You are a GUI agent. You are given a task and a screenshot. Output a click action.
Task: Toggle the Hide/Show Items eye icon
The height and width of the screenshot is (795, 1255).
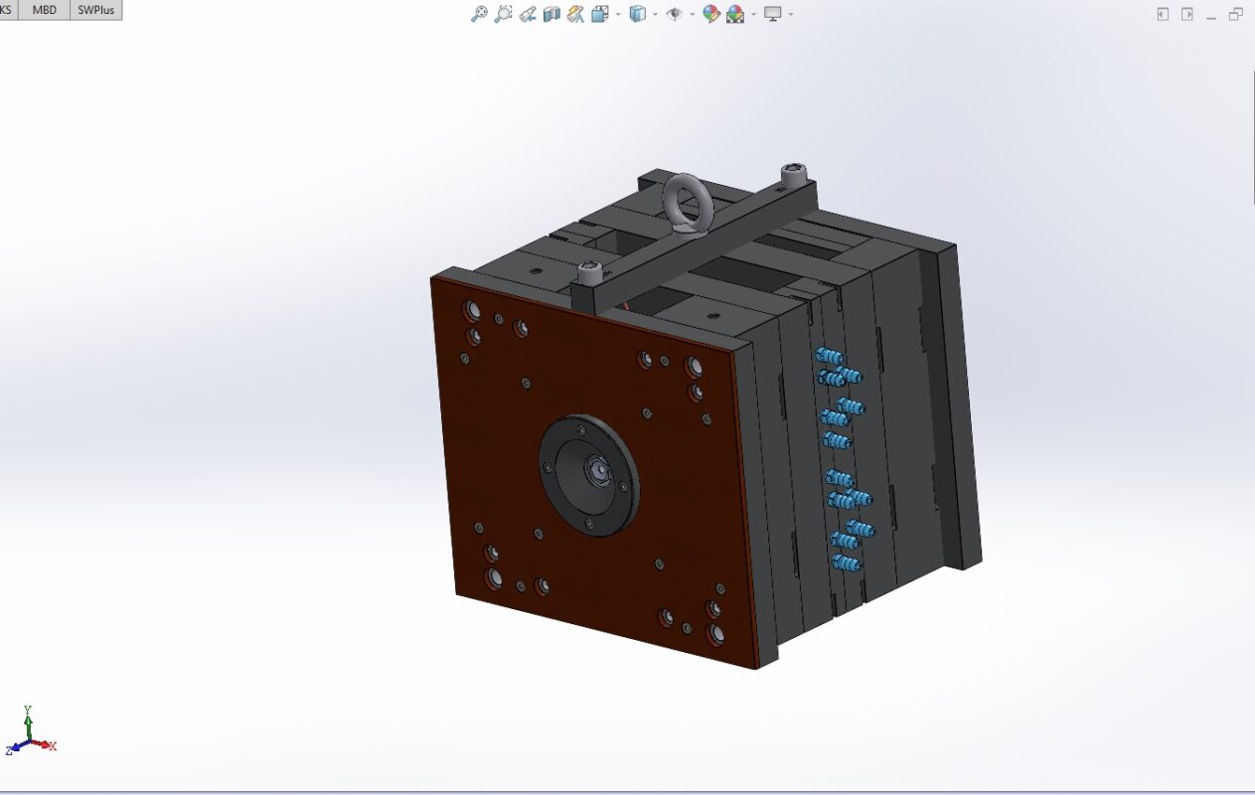tap(675, 14)
